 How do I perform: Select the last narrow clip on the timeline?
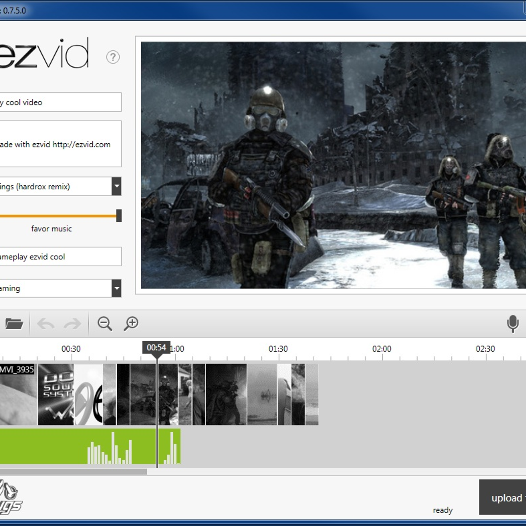click(312, 394)
